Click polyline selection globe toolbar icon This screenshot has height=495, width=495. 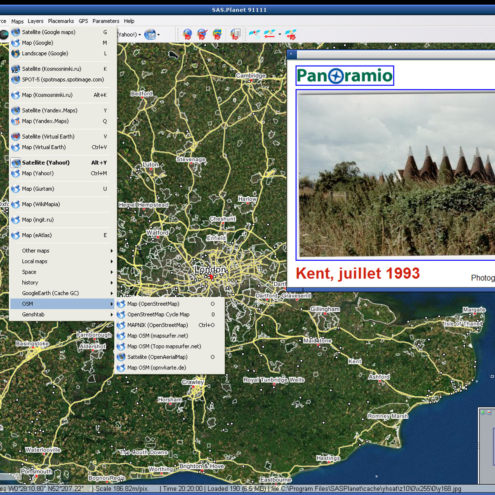click(x=202, y=35)
